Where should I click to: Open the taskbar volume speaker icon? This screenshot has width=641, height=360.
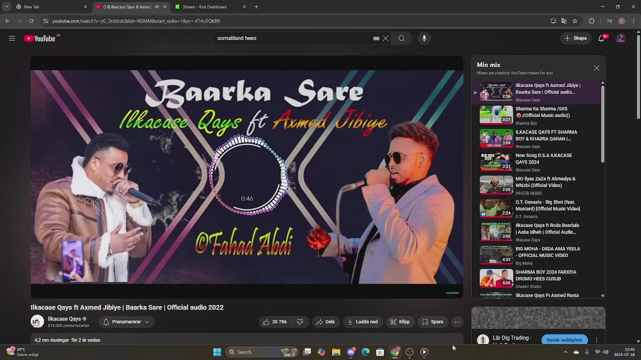606,352
